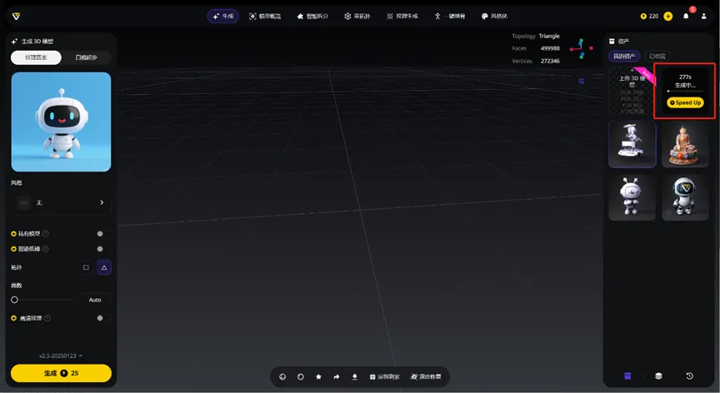This screenshot has width=720, height=393.
Task: Select the quad square topology option
Action: [86, 267]
